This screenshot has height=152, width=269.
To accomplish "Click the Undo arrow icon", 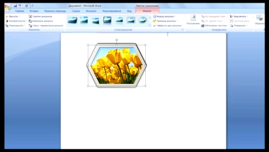I will pyautogui.click(x=20, y=6).
